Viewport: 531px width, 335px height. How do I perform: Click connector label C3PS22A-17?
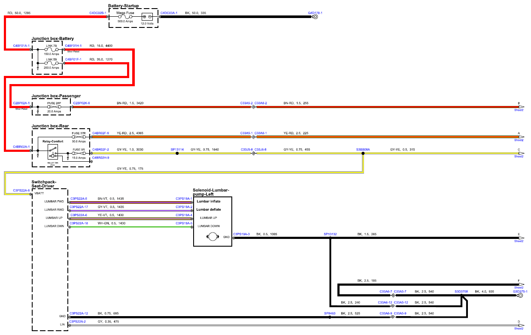coord(79,207)
